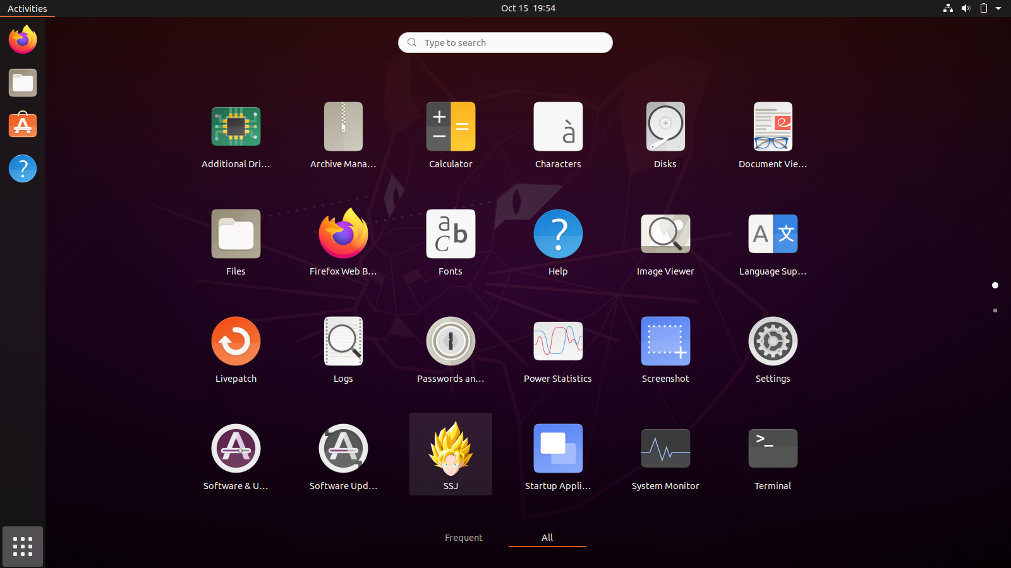Open the Fonts app
The image size is (1011, 568).
pos(451,243)
